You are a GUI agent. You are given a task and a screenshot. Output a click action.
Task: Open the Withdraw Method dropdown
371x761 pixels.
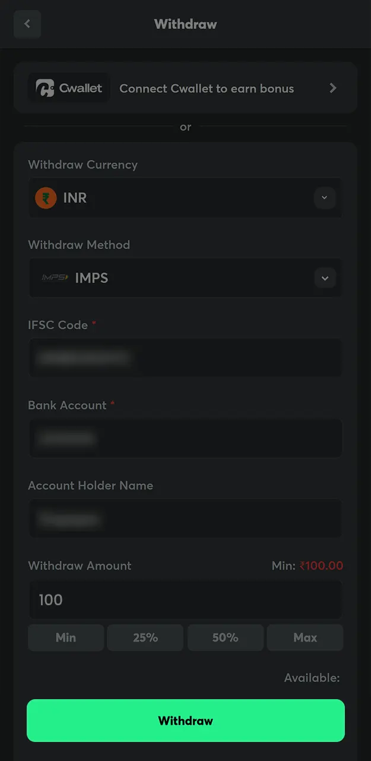185,278
